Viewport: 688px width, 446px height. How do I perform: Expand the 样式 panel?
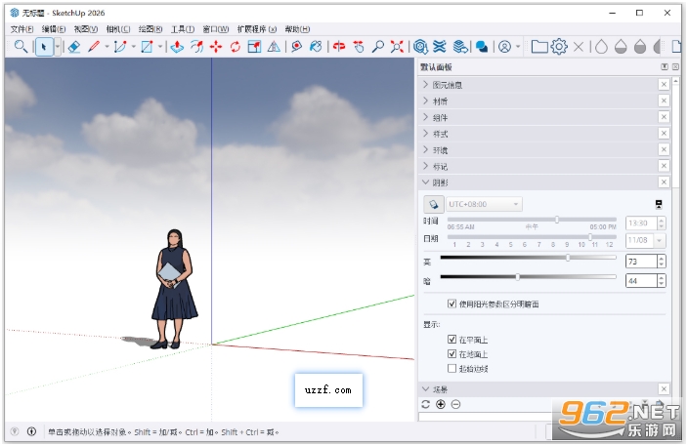point(538,134)
